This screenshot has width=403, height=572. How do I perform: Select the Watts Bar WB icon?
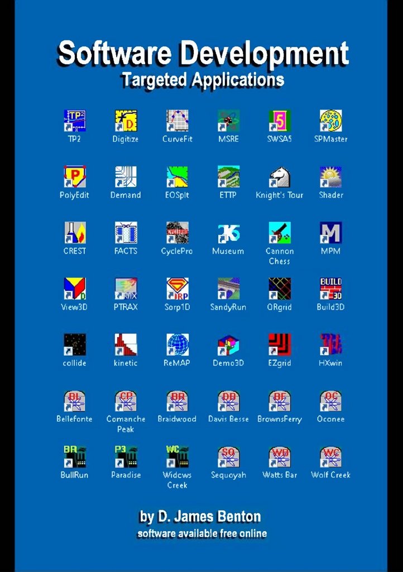pos(280,456)
